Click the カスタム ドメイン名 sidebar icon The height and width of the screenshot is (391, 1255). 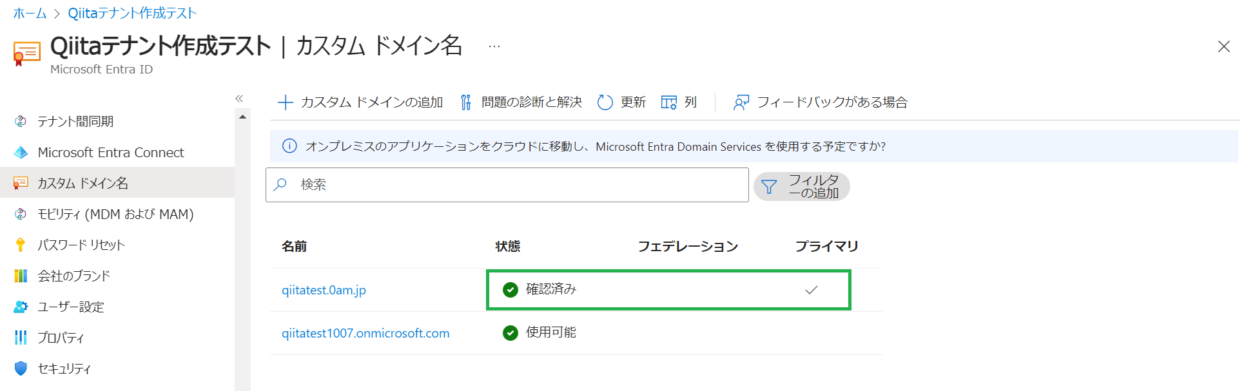click(21, 183)
